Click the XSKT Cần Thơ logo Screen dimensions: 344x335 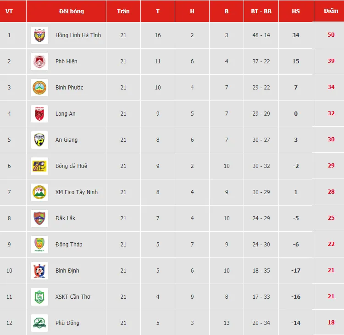[39, 297]
